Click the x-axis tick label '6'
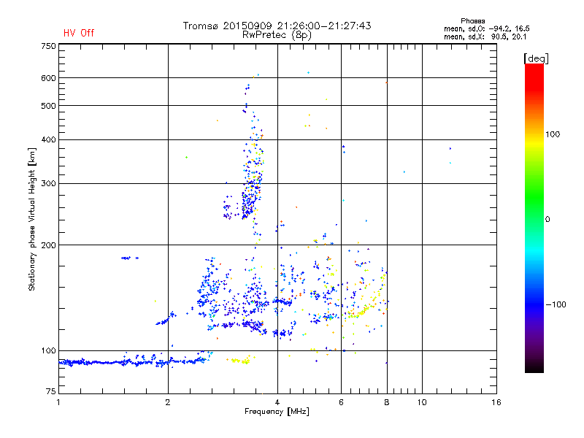 point(341,402)
